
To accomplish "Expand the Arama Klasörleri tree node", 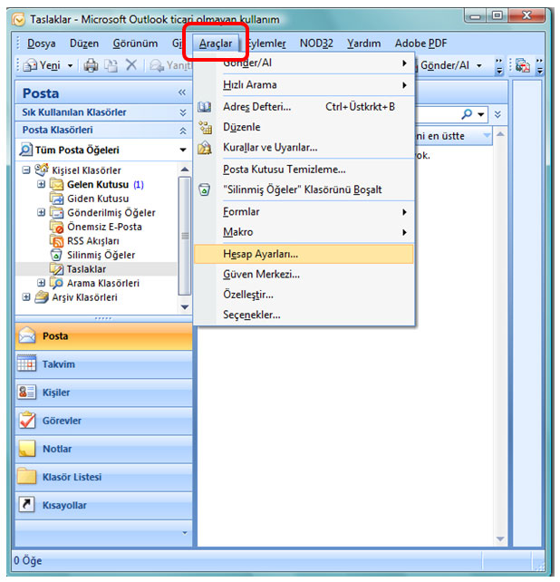I will click(41, 283).
